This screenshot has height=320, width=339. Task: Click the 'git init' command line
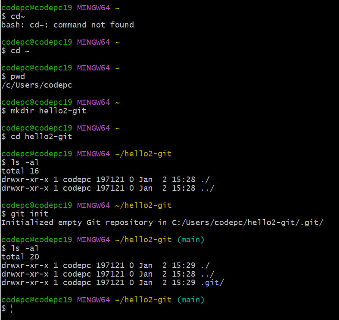pyautogui.click(x=25, y=214)
